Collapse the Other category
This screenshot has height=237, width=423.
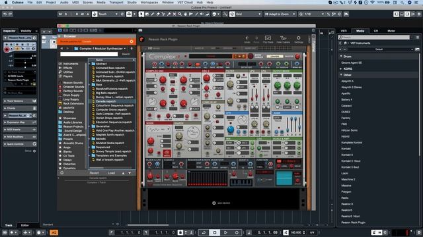pyautogui.click(x=341, y=75)
